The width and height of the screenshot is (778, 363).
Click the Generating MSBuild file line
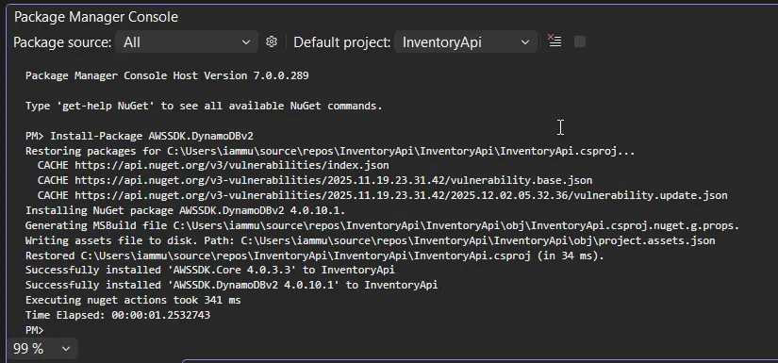[x=383, y=225]
